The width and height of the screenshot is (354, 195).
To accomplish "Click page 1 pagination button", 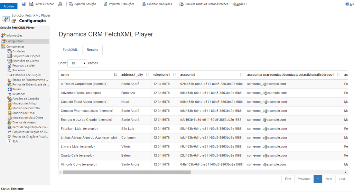I will [318, 179].
